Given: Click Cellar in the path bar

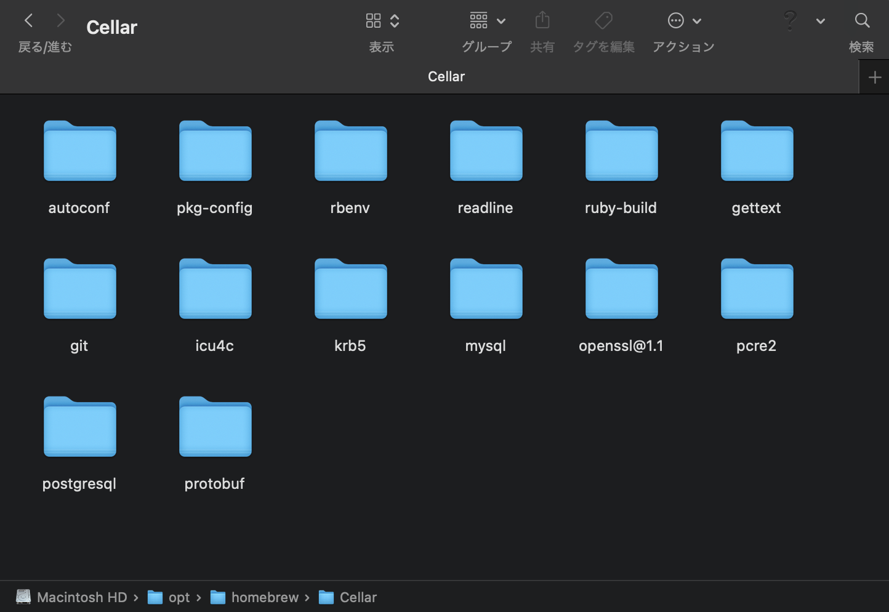Looking at the screenshot, I should (x=348, y=597).
